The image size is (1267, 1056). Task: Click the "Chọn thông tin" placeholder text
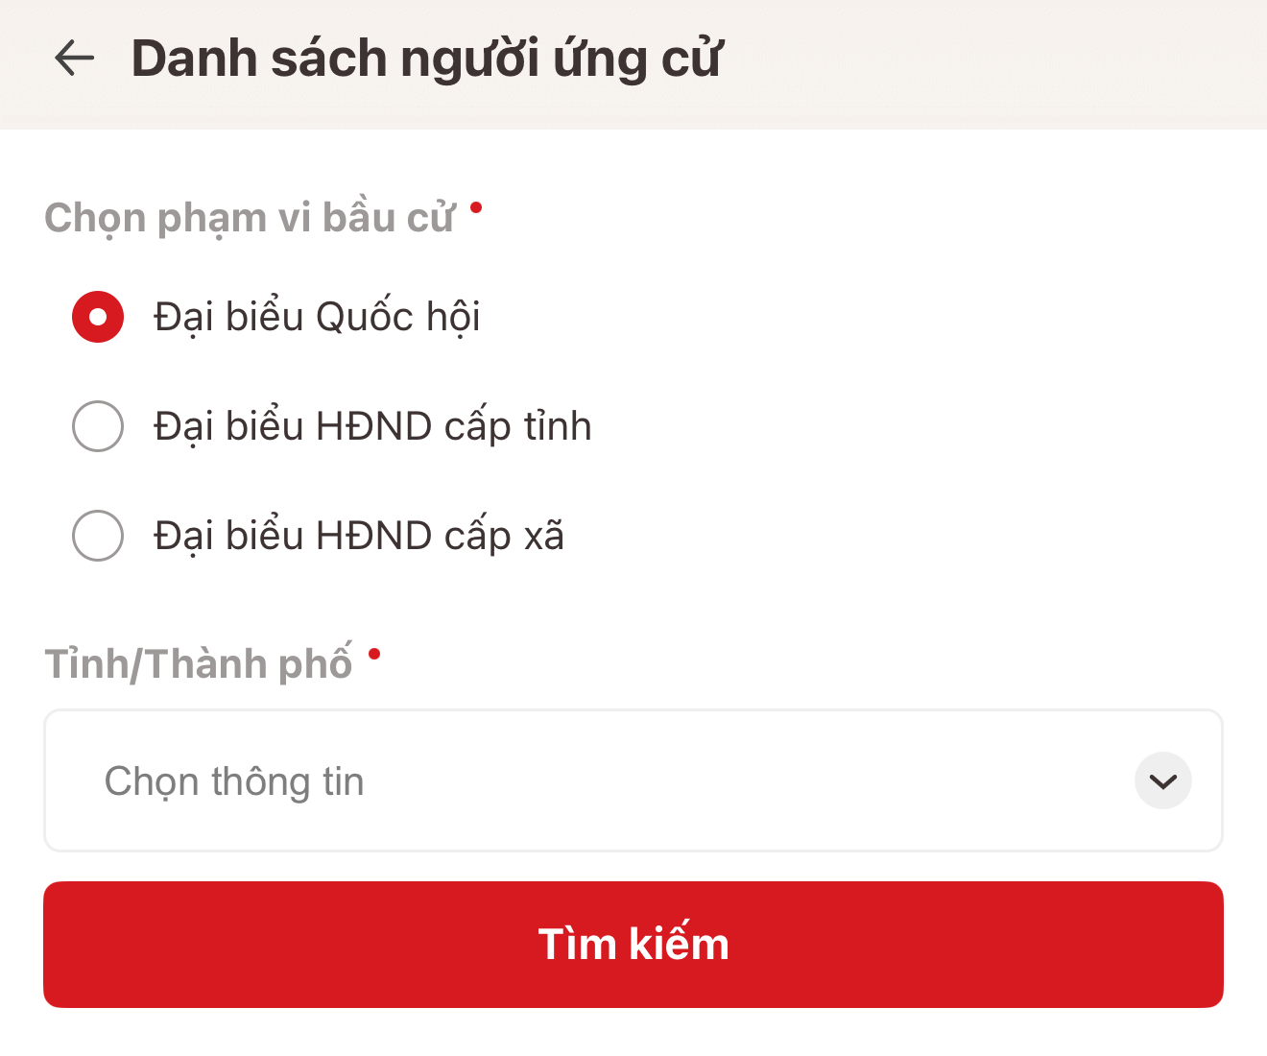234,781
